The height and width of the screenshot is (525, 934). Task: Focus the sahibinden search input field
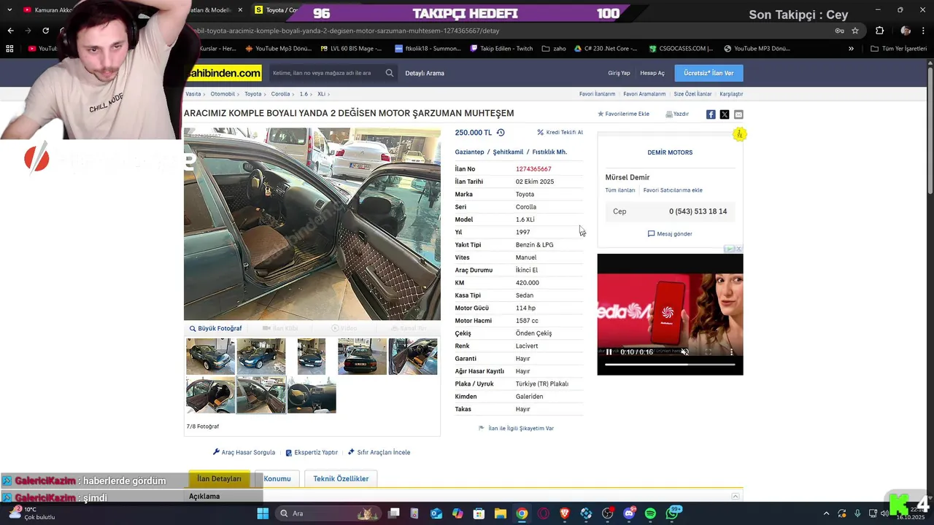[x=325, y=73]
